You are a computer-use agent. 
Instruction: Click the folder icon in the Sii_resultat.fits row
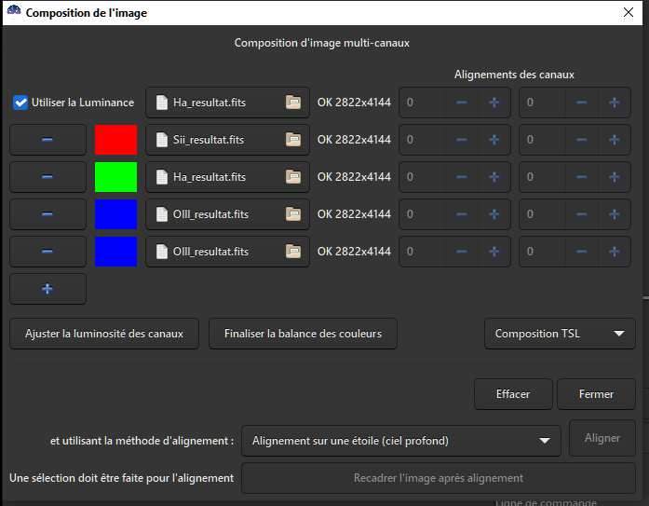coord(293,140)
